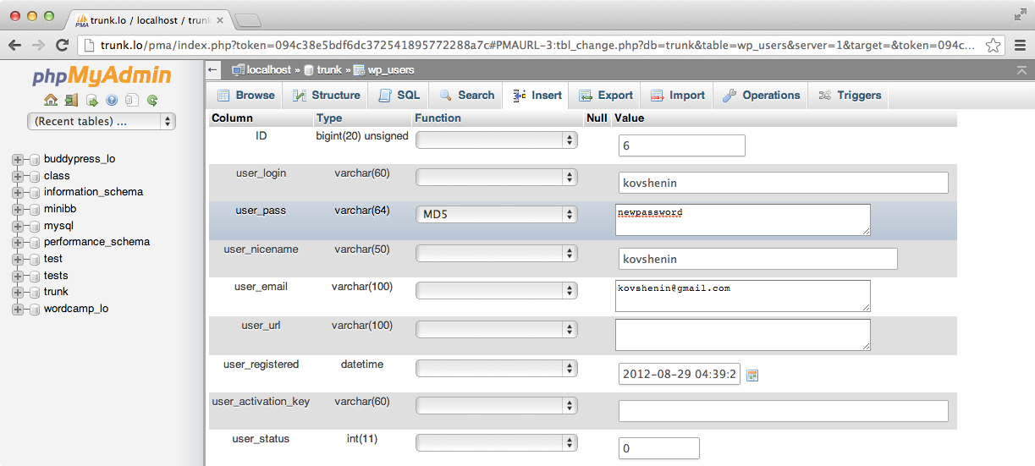Click the trunk database breadcrumb link
The width and height of the screenshot is (1035, 466).
click(x=329, y=70)
